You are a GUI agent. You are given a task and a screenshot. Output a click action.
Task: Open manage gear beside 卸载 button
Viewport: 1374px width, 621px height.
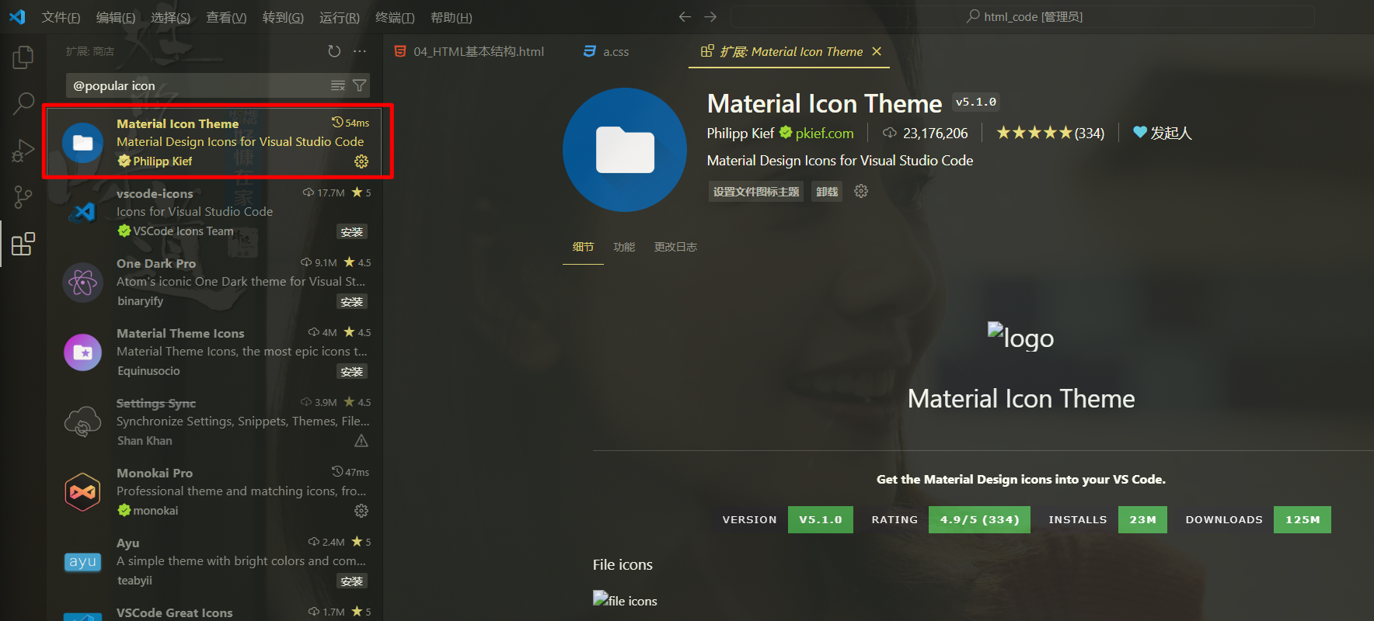[x=861, y=191]
